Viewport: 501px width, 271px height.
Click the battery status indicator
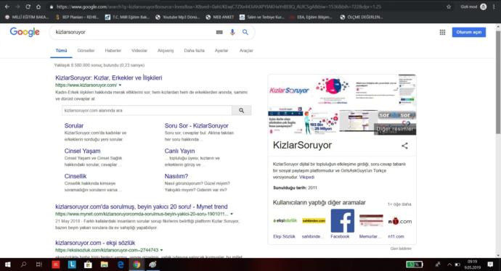pyautogui.click(x=415, y=264)
